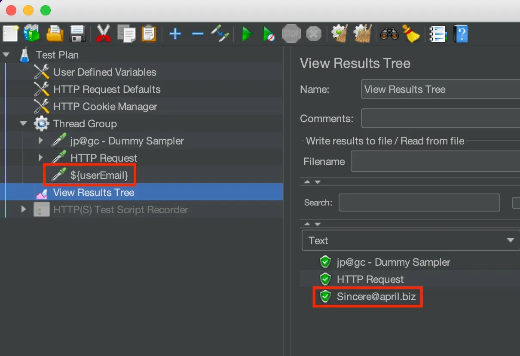Select the ${userEmail} sampler in tree
The width and height of the screenshot is (520, 356).
pyautogui.click(x=99, y=175)
